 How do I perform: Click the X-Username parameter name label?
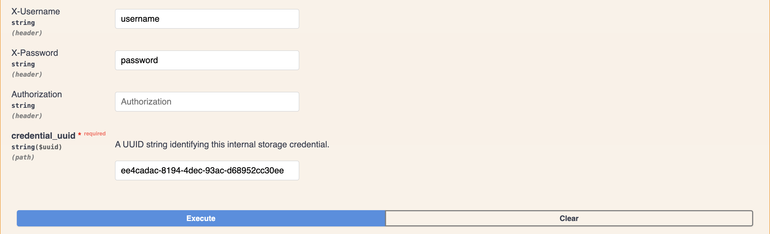coord(36,11)
